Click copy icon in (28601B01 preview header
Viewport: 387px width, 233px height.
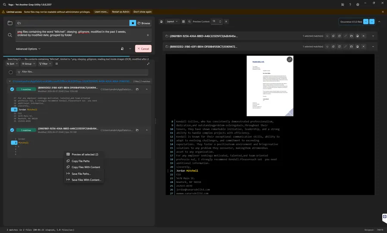(333, 36)
